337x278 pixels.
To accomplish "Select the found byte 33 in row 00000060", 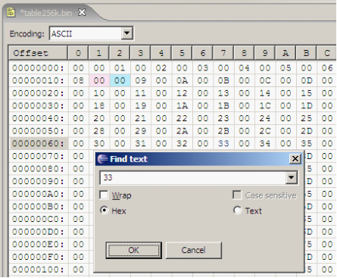I will tap(223, 143).
